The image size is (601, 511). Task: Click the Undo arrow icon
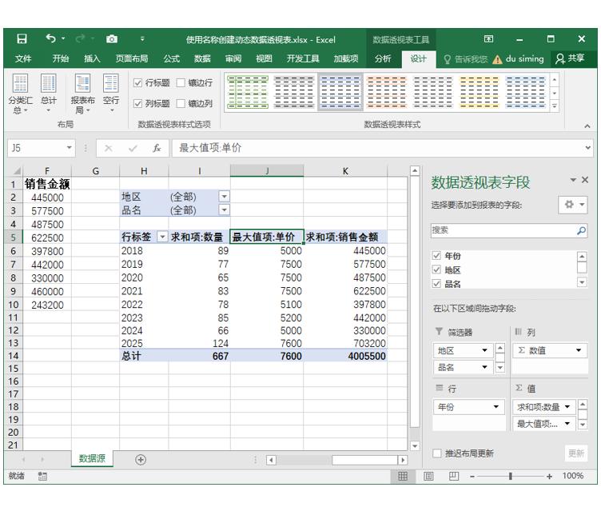[51, 38]
